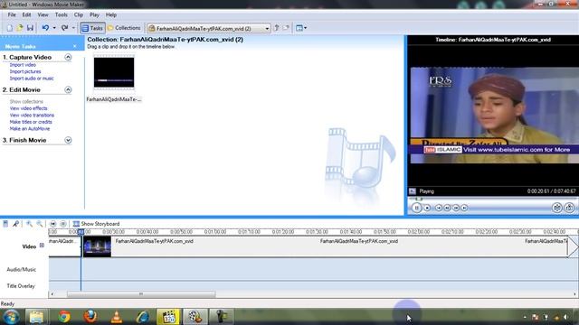Click the Rewind Timeline button
The height and width of the screenshot is (325, 579).
click(52, 224)
